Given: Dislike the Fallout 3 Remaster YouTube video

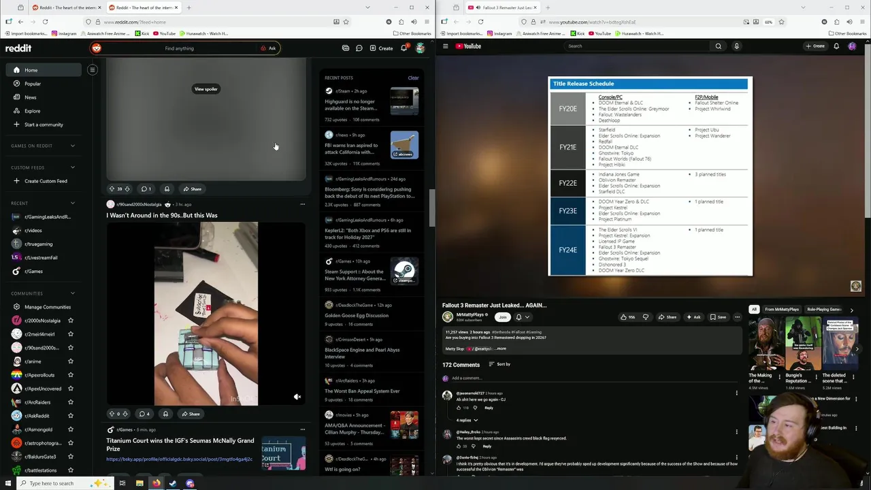Looking at the screenshot, I should pyautogui.click(x=645, y=317).
